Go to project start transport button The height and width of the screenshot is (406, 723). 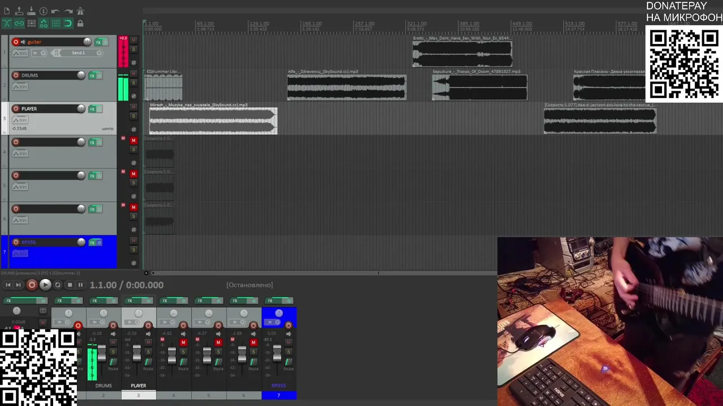[8, 285]
